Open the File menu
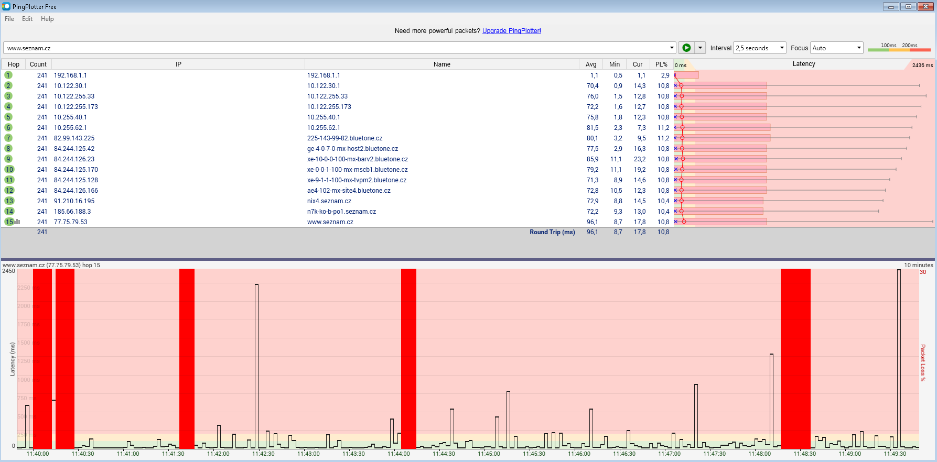The width and height of the screenshot is (937, 462). coord(9,19)
